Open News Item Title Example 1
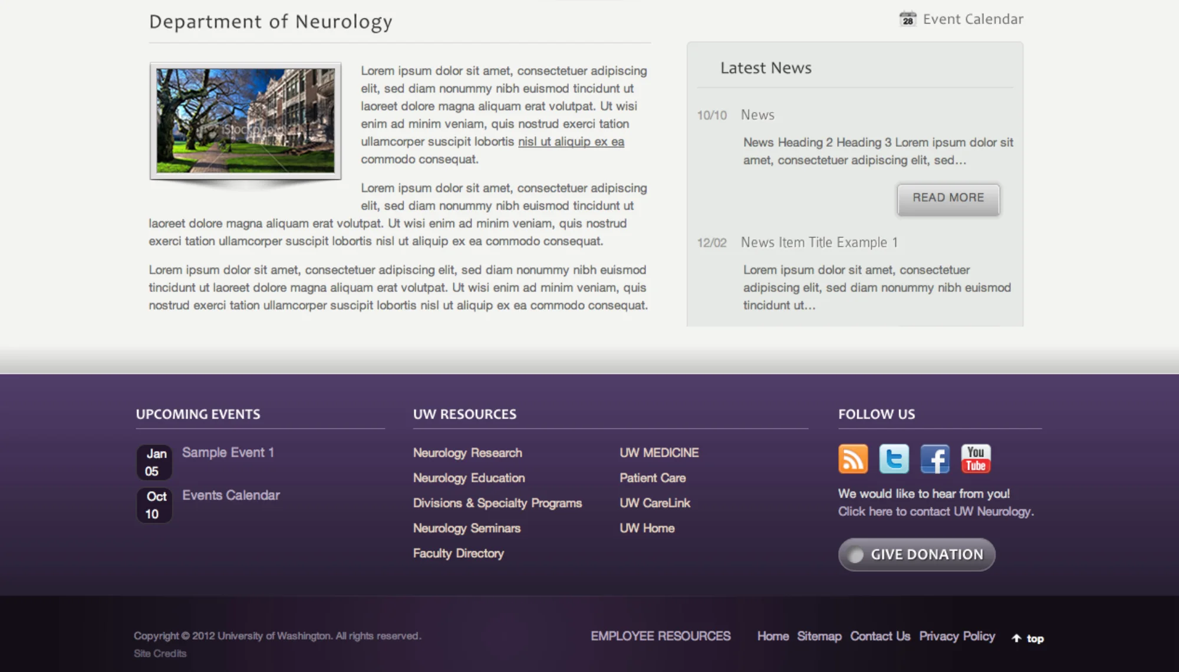The width and height of the screenshot is (1179, 672). [819, 242]
